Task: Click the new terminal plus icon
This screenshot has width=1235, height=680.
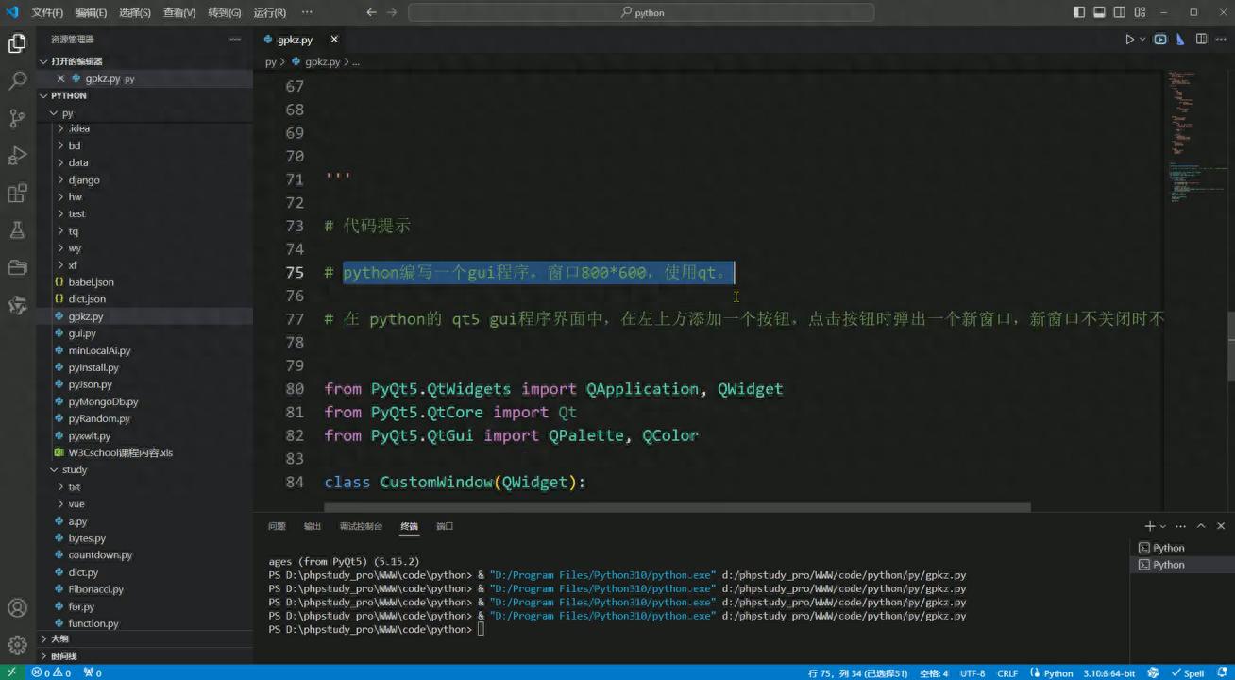Action: (1150, 526)
